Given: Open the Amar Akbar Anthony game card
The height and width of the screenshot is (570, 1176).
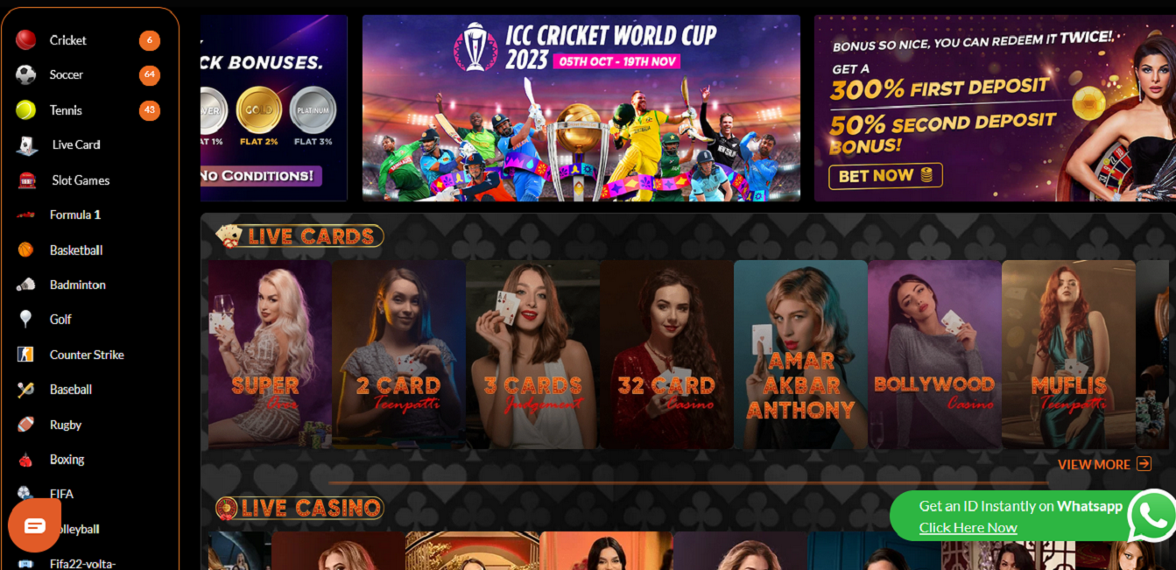Looking at the screenshot, I should 800,355.
